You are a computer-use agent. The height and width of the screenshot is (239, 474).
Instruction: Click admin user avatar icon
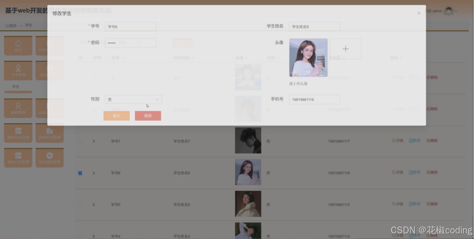[449, 11]
